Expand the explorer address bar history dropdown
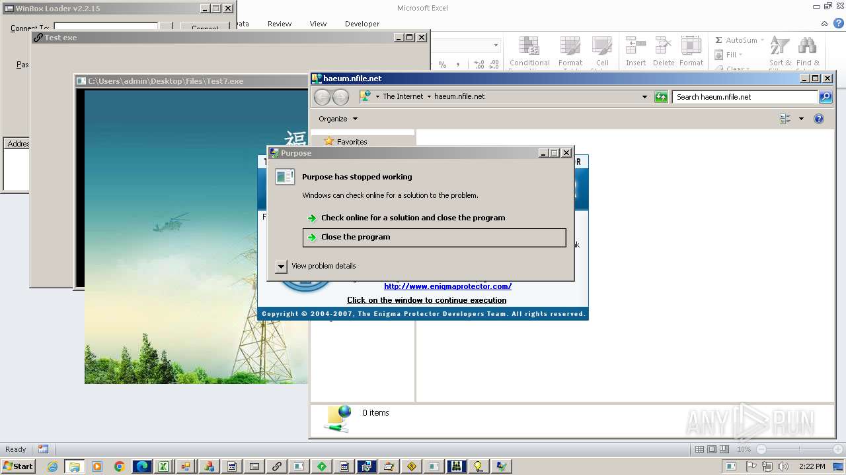This screenshot has width=846, height=475. click(x=645, y=97)
